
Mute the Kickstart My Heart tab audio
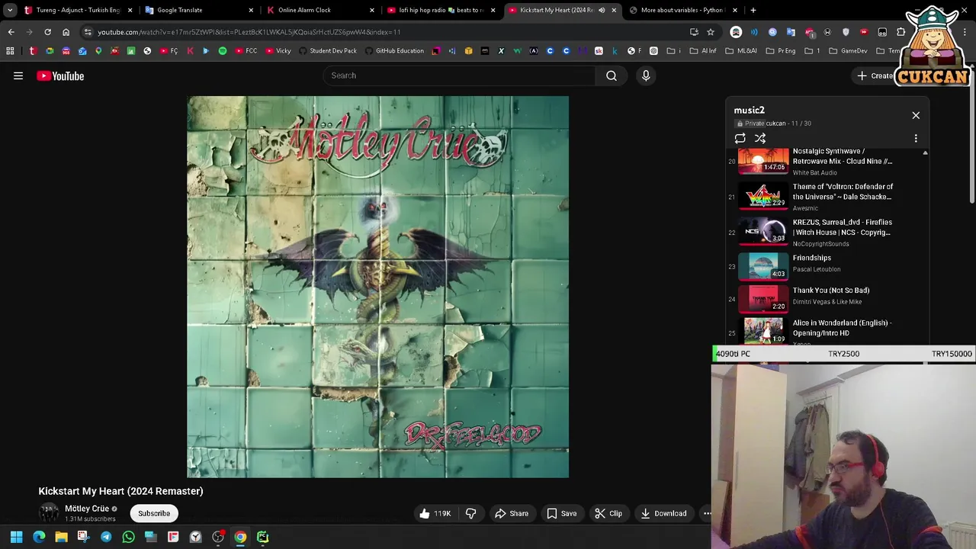[602, 10]
